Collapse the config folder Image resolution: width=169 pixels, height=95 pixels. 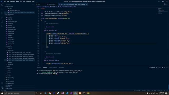coord(9,16)
